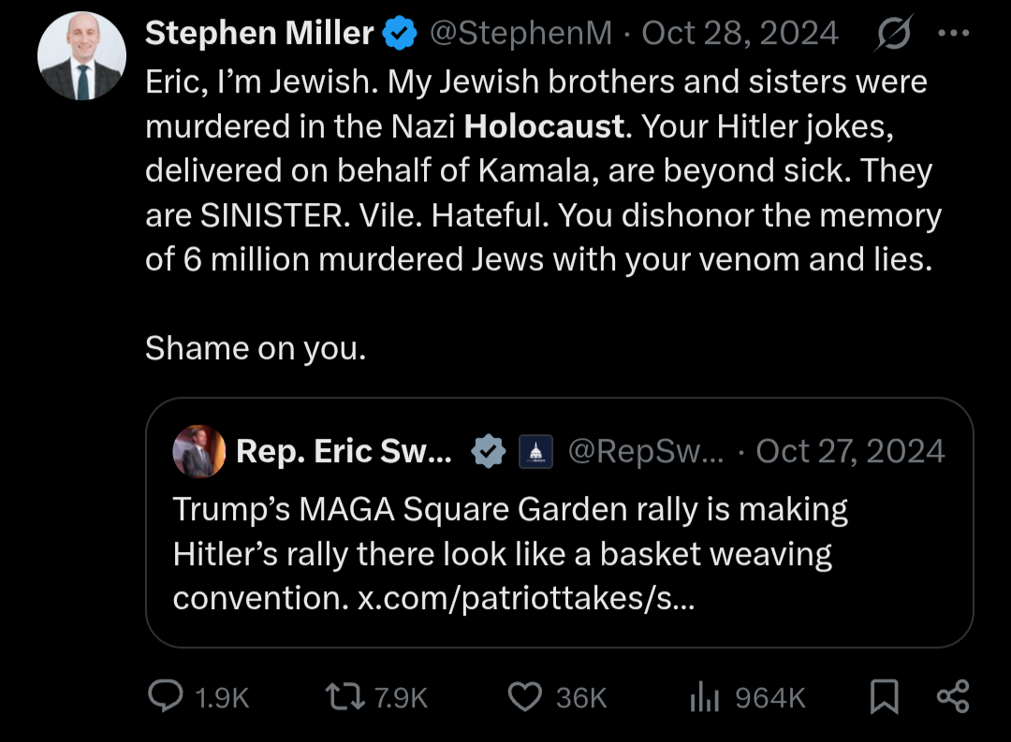Click the government Capitol affiliation badge
Viewport: 1011px width, 742px height.
coord(536,452)
